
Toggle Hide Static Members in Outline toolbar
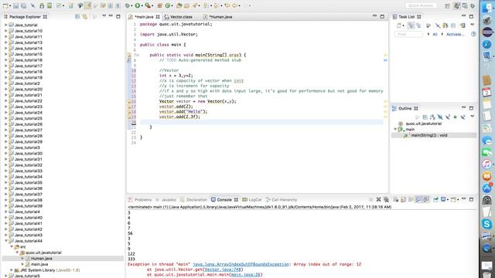[x=448, y=117]
